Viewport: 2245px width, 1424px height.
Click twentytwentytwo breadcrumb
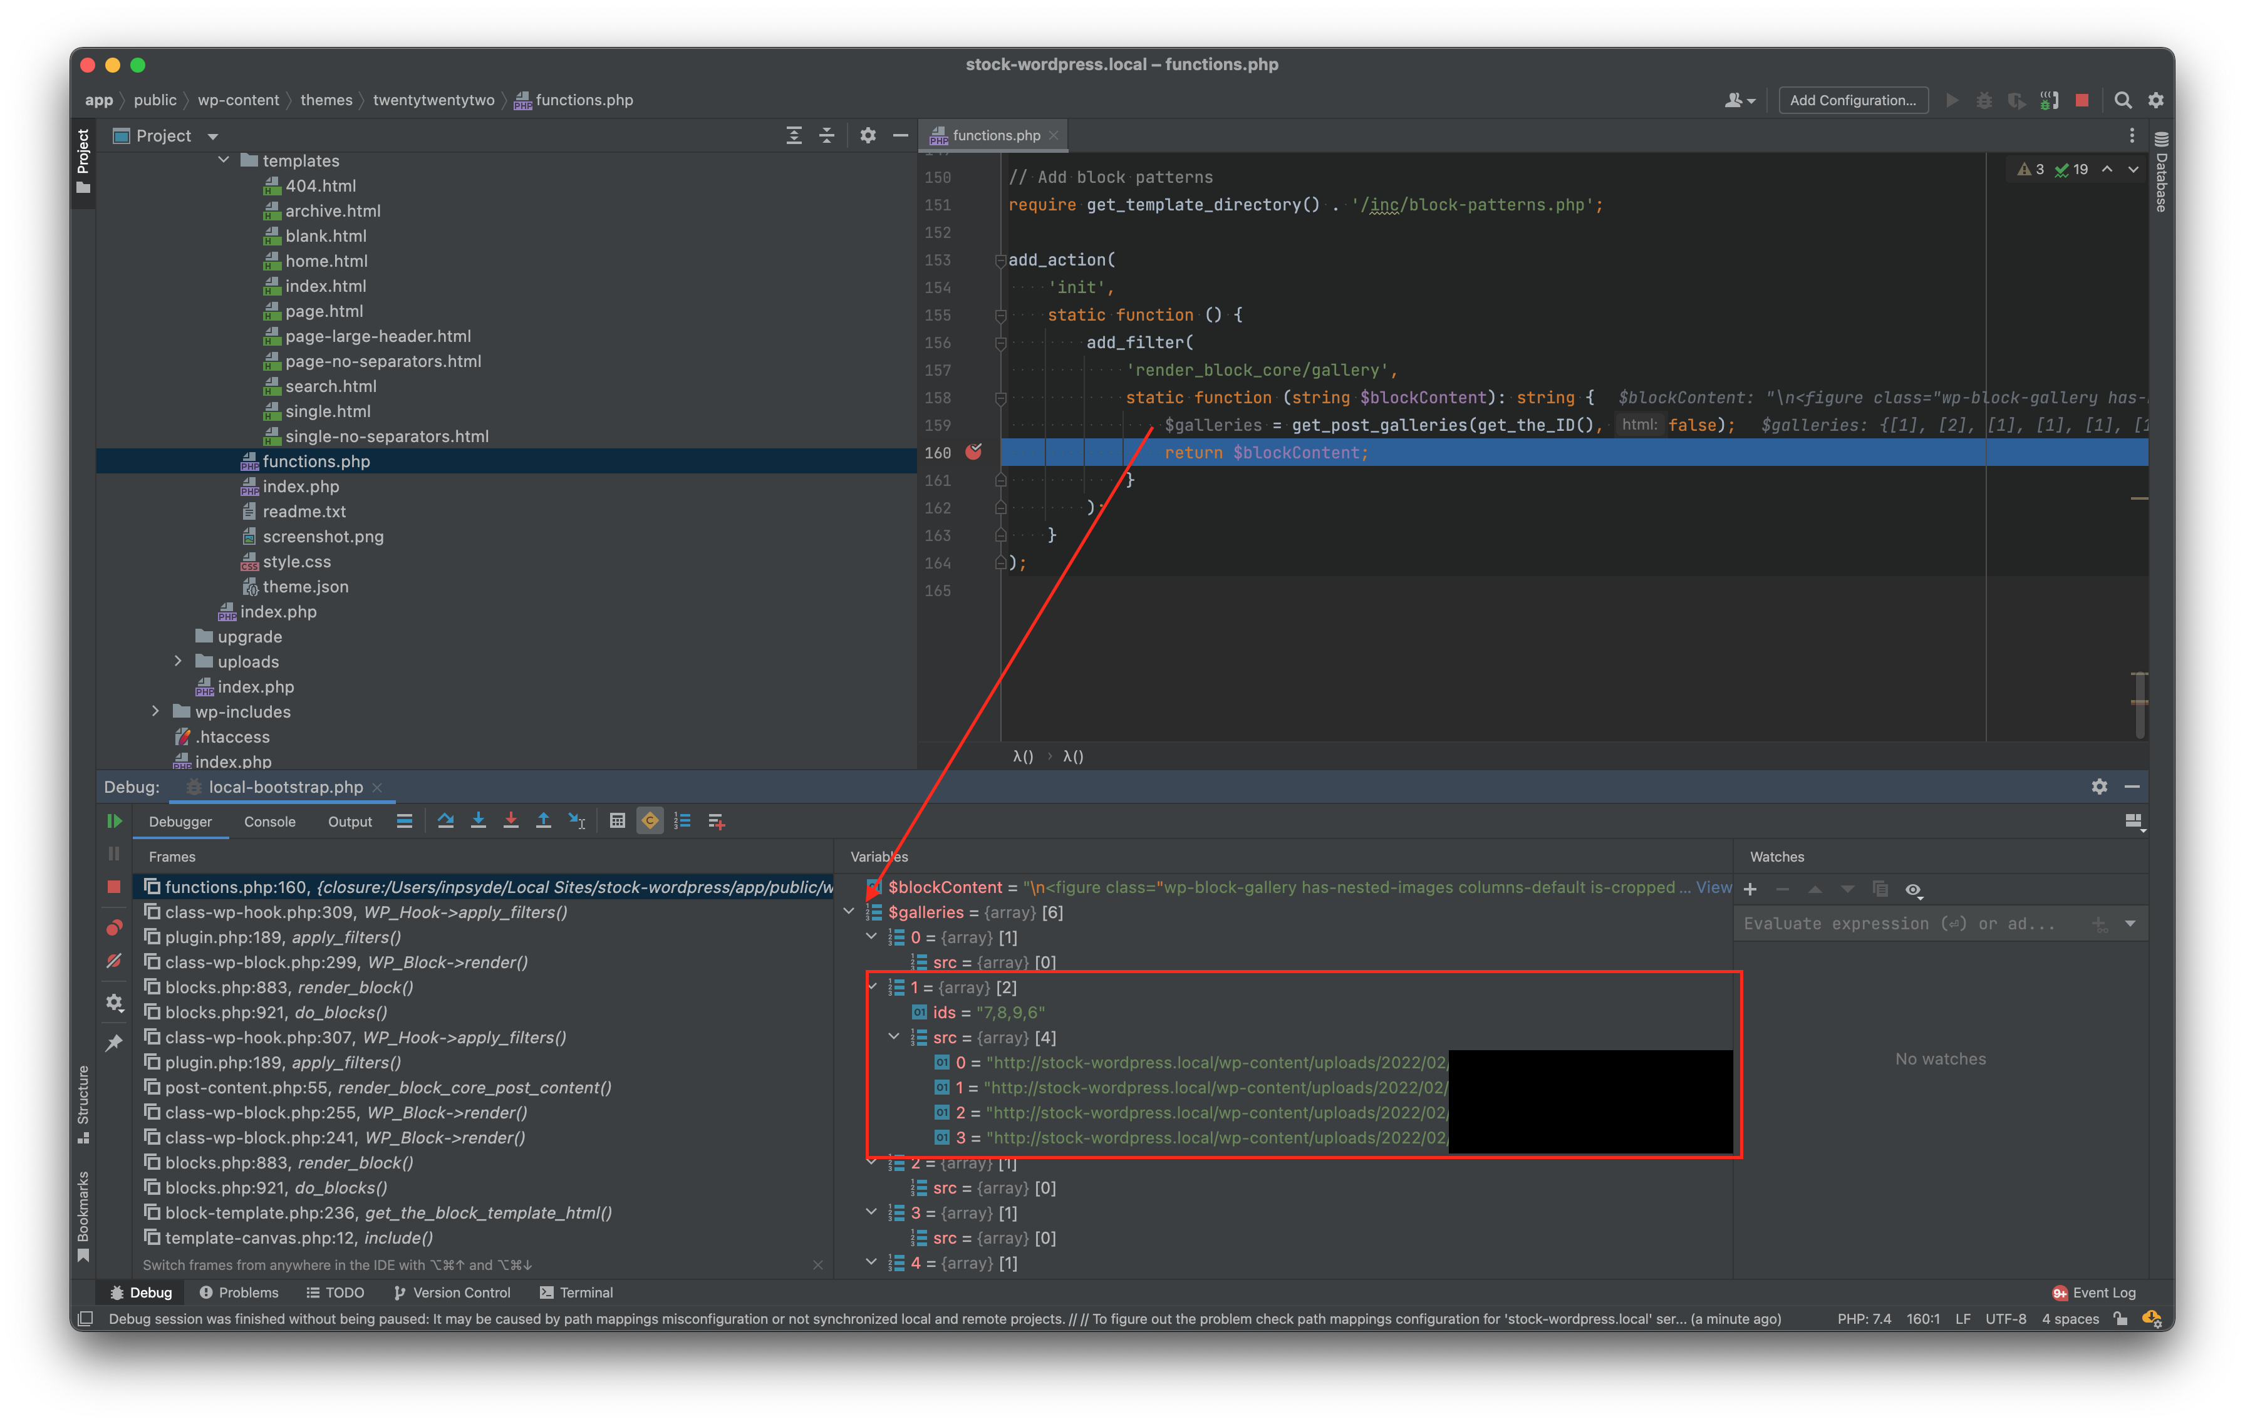point(433,100)
